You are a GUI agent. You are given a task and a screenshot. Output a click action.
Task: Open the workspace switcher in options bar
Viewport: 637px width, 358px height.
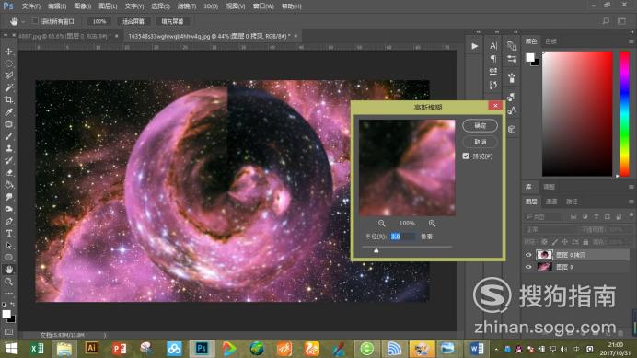(622, 21)
